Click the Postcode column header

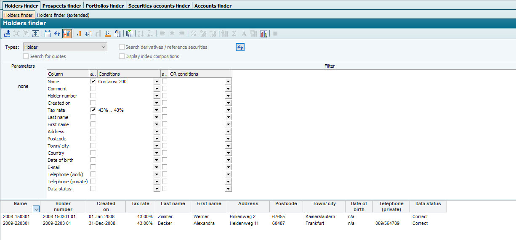[x=286, y=204]
